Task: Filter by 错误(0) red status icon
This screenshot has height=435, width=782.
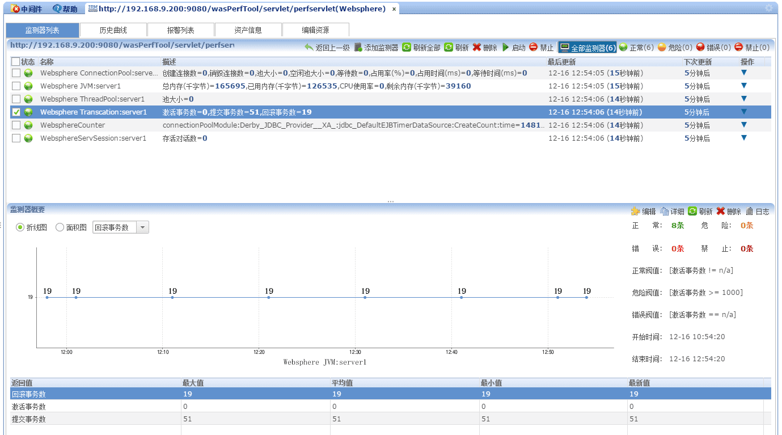Action: 700,48
